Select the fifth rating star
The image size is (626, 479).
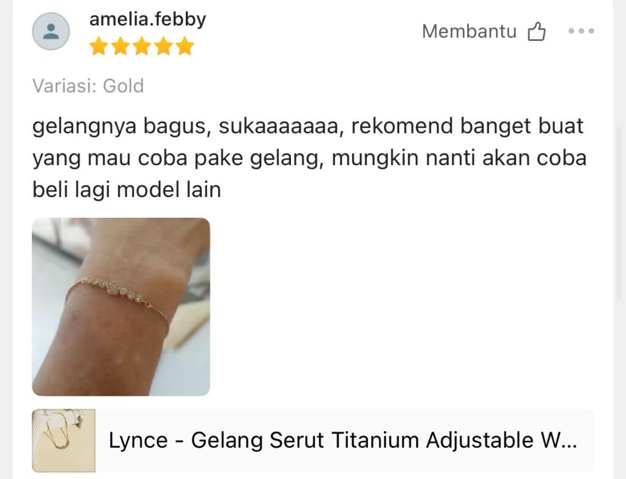point(185,46)
